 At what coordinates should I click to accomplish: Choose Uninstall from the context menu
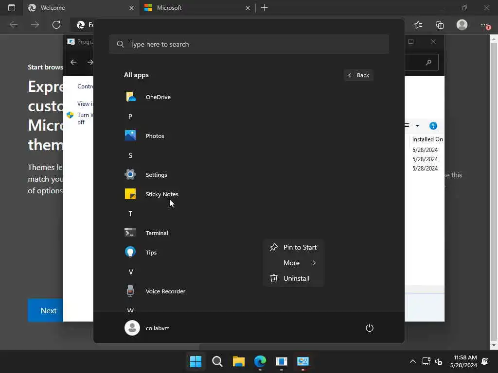(x=293, y=278)
